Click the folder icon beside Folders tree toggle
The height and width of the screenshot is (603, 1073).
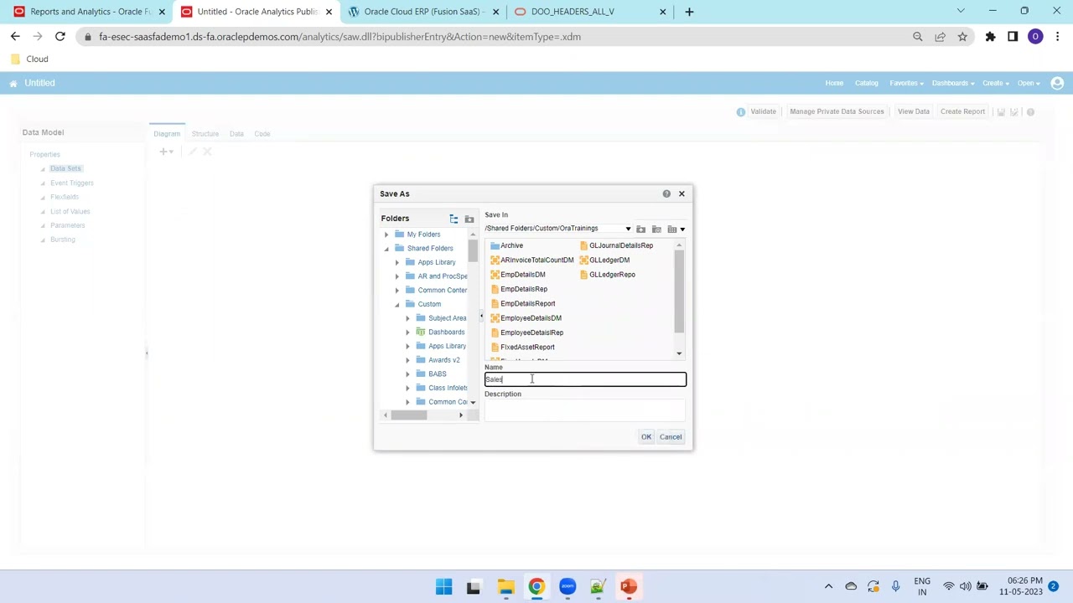[469, 219]
